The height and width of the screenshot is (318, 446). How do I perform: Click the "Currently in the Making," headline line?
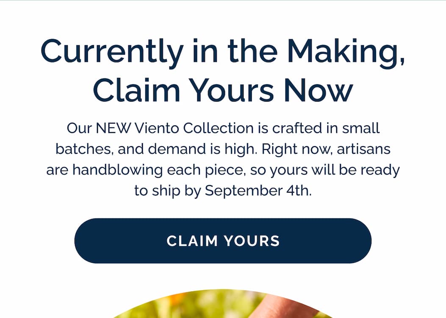click(x=223, y=52)
